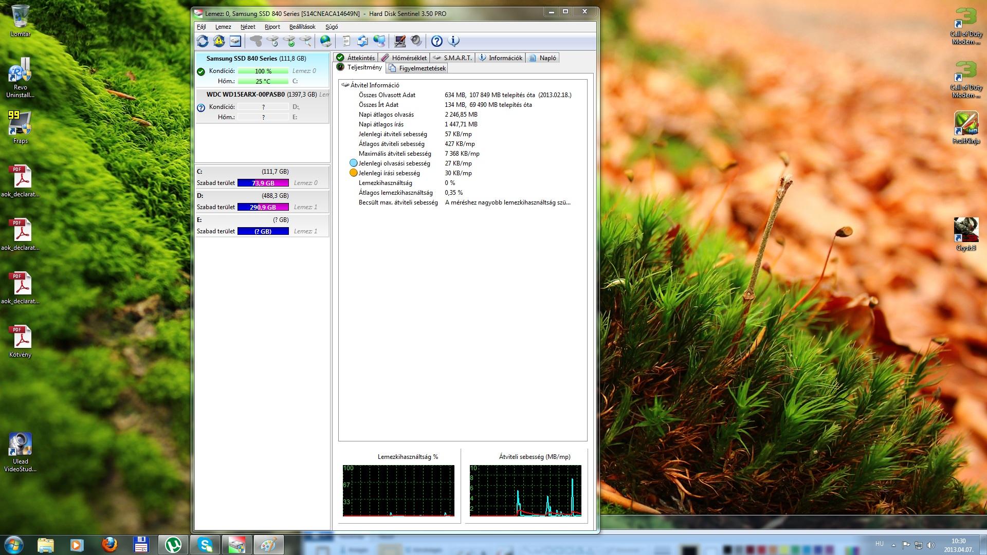
Task: Open help with the question mark icon
Action: (x=436, y=41)
